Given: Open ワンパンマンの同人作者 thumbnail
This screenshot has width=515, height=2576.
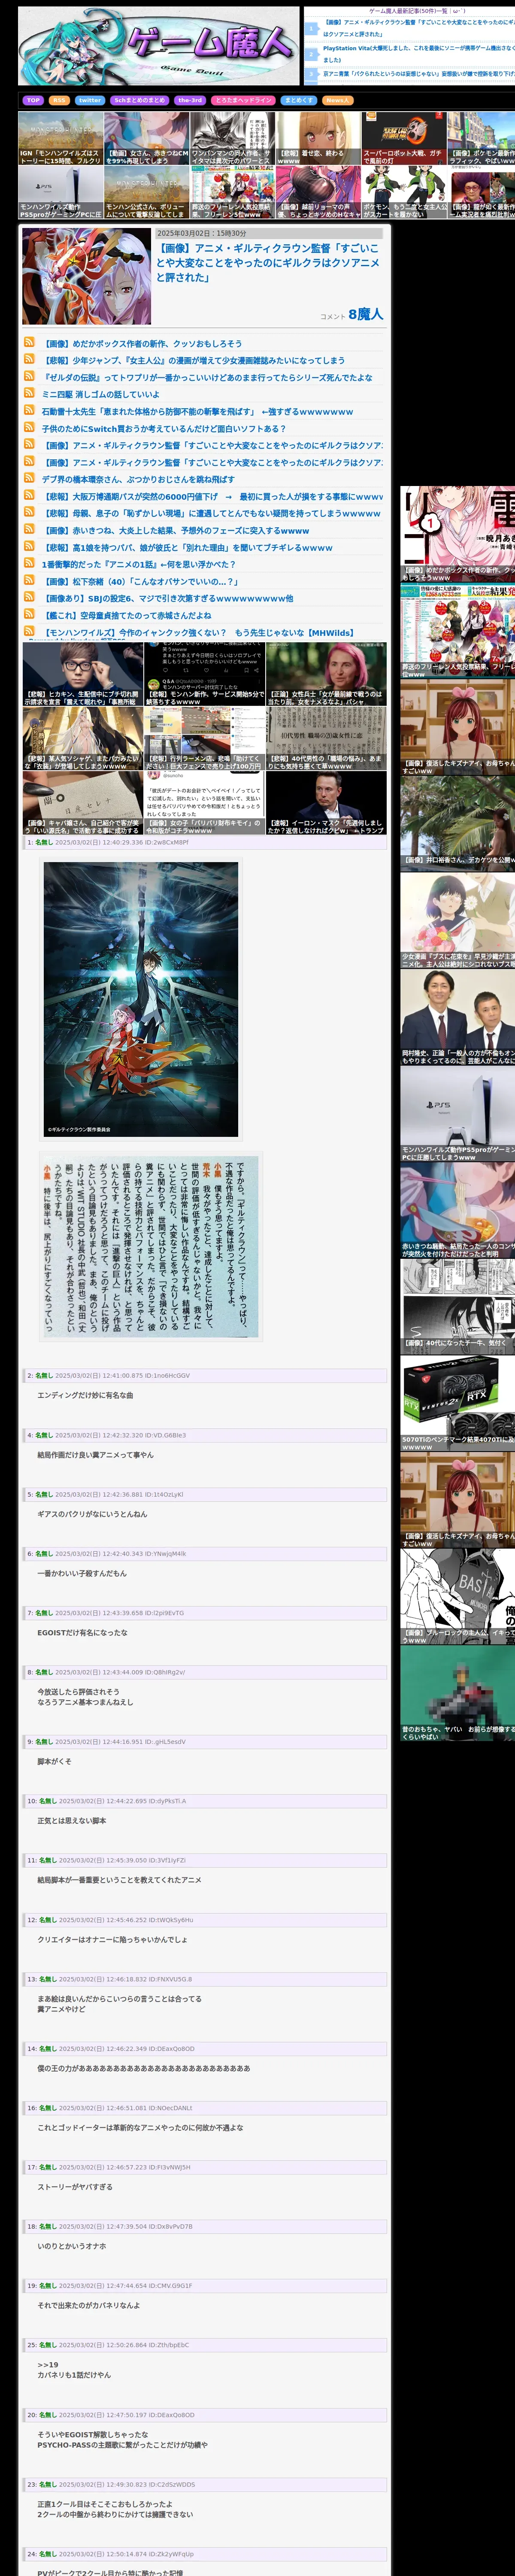Looking at the screenshot, I should (x=233, y=138).
